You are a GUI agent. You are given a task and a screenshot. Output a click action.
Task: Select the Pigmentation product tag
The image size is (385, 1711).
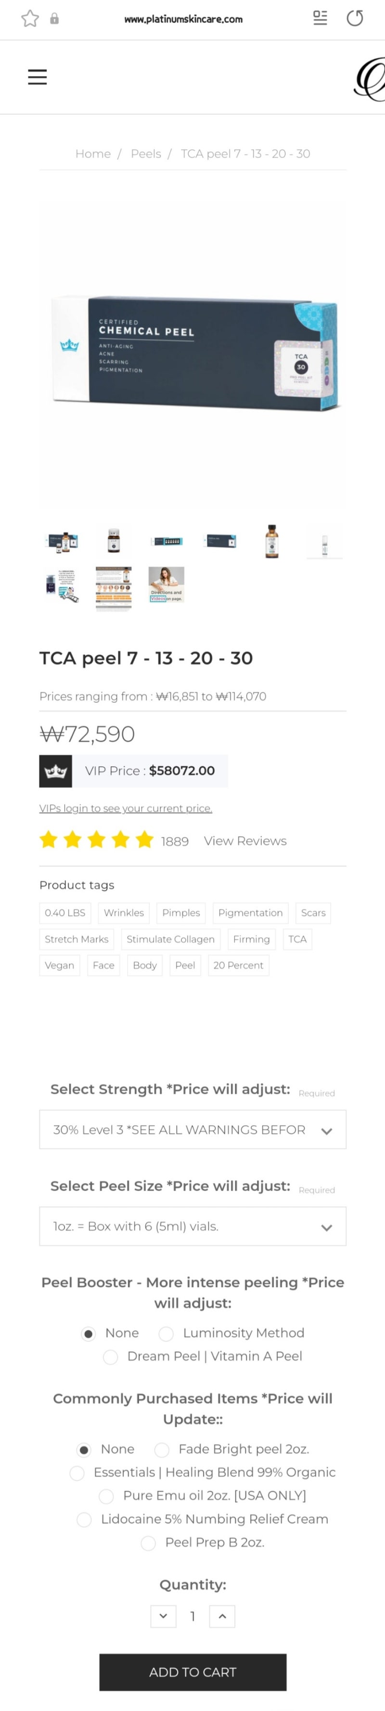coord(250,912)
